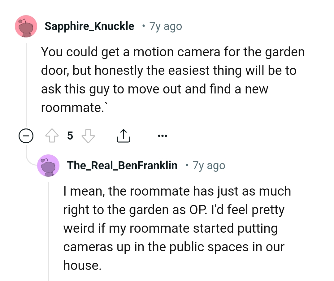Open the share menu for Sapphire_Knuckle's comment
Image resolution: width=334 pixels, height=281 pixels.
[124, 135]
